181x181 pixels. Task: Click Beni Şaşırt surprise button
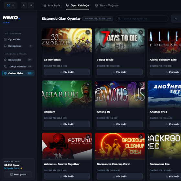[18, 174]
